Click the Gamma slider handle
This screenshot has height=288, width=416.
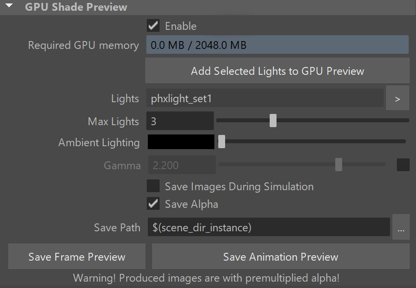coord(339,164)
